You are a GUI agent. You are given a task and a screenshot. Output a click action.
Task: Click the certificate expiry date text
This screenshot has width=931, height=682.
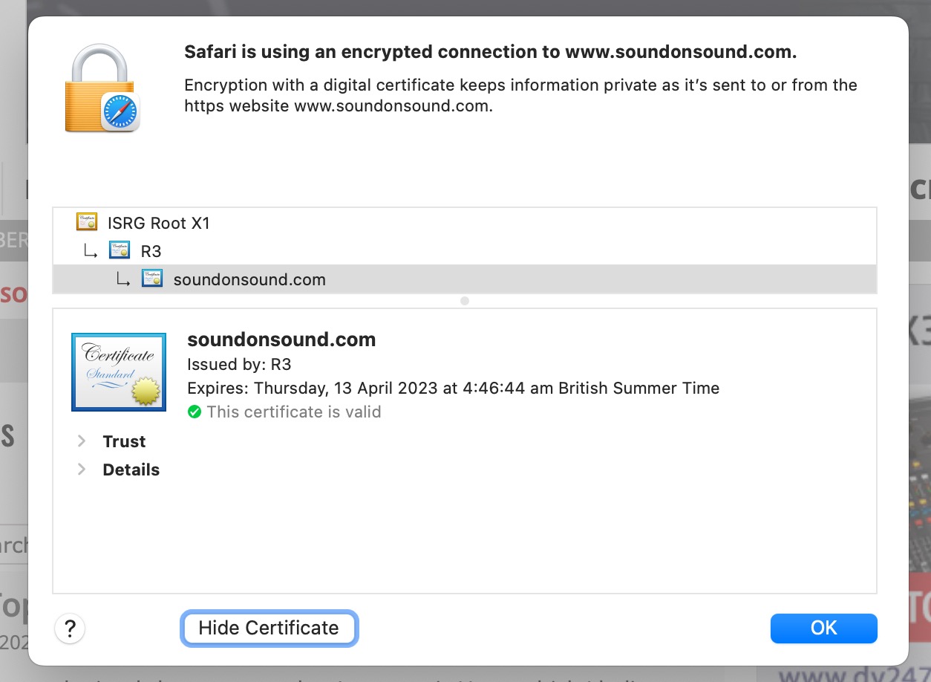pyautogui.click(x=453, y=389)
